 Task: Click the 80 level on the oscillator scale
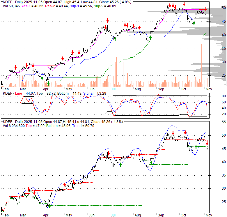[216, 96]
